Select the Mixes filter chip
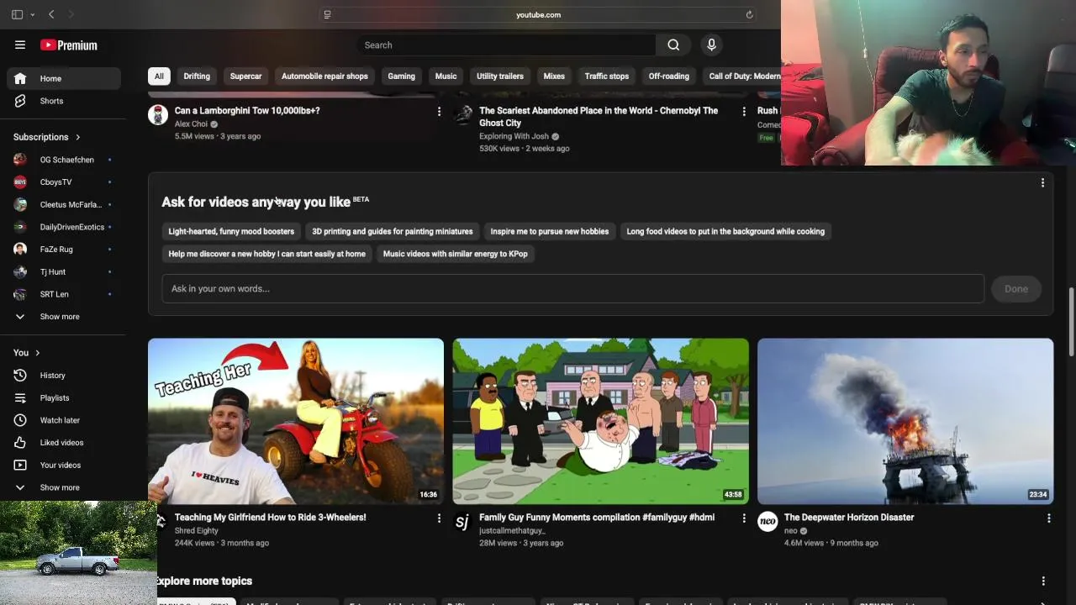Image resolution: width=1076 pixels, height=605 pixels. click(554, 76)
